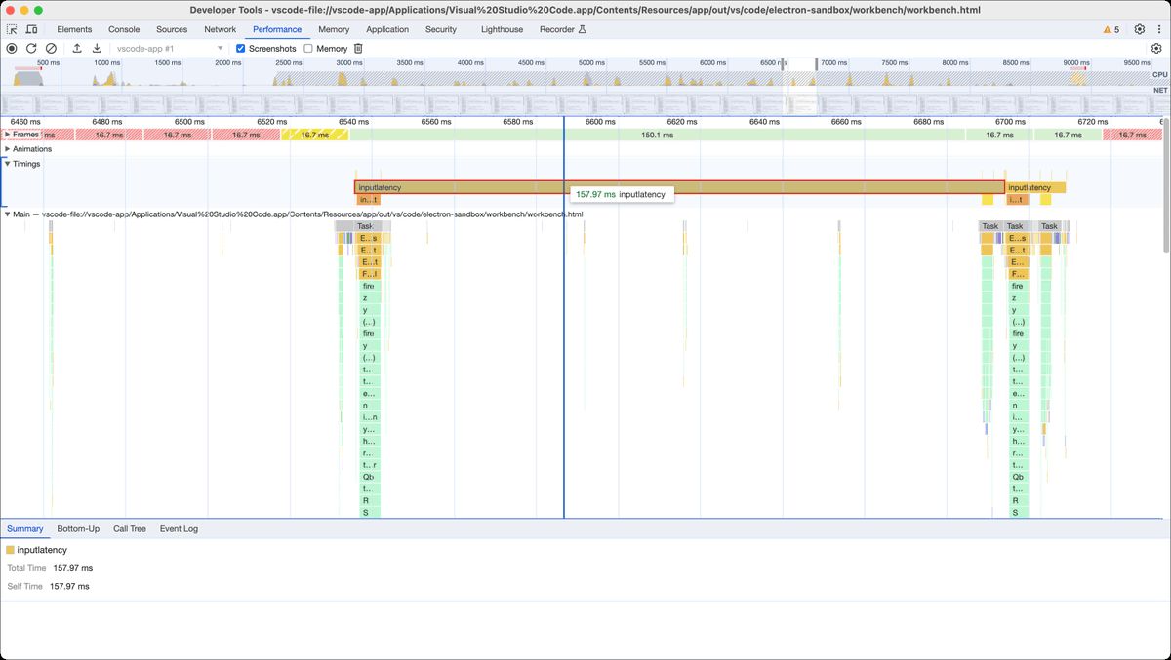Uncheck the Screenshots checkbox
Screen dimensions: 1171x660
[x=241, y=48]
